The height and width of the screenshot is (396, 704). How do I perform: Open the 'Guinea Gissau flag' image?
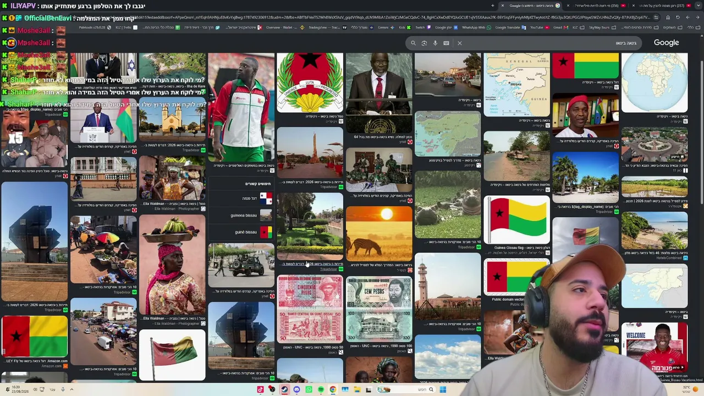point(516,220)
